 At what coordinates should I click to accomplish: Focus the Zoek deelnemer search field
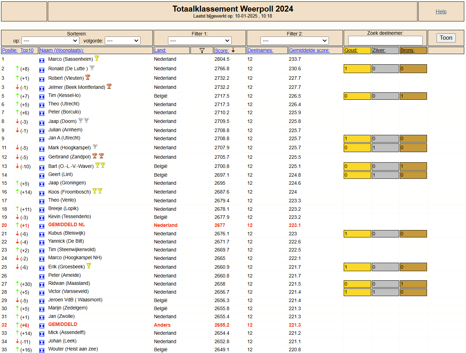click(385, 40)
